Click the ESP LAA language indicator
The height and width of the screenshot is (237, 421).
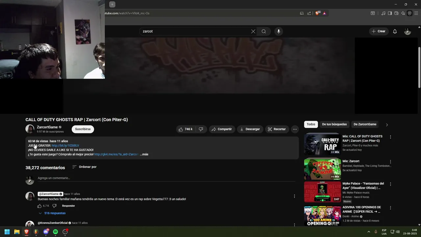[384, 232]
